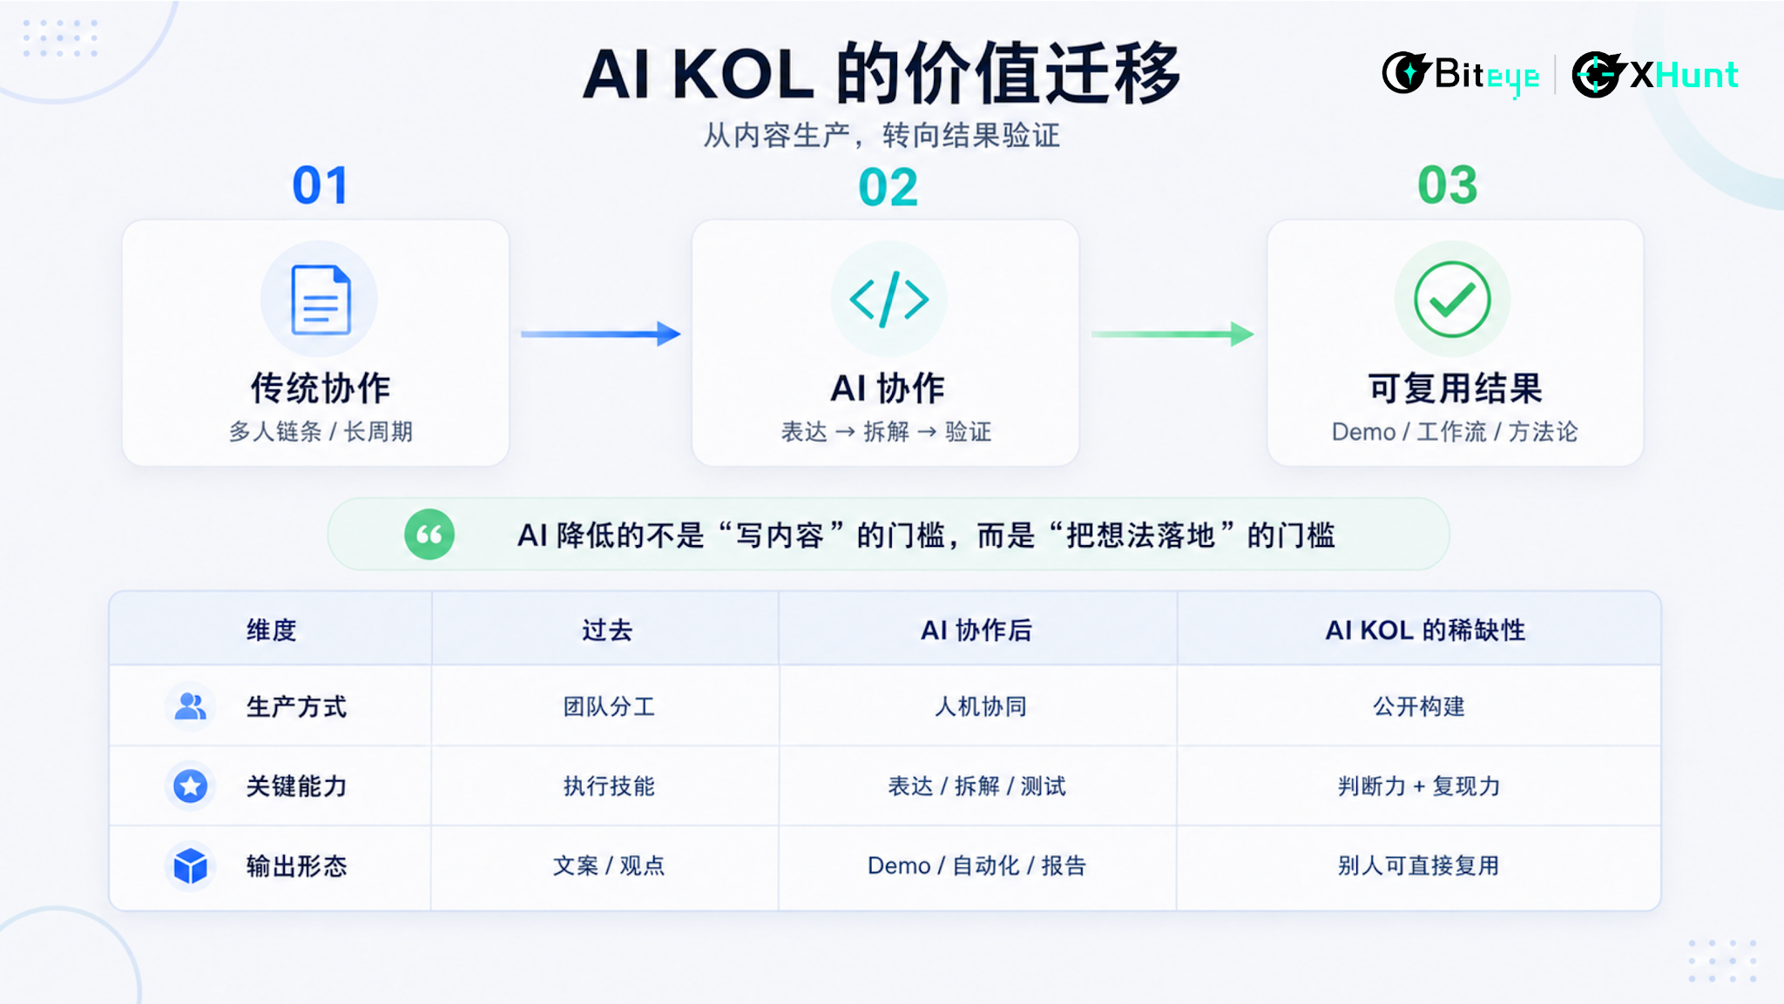Click the Demo / 自动化 / 报告 cell
The width and height of the screenshot is (1784, 1004).
[x=977, y=866]
